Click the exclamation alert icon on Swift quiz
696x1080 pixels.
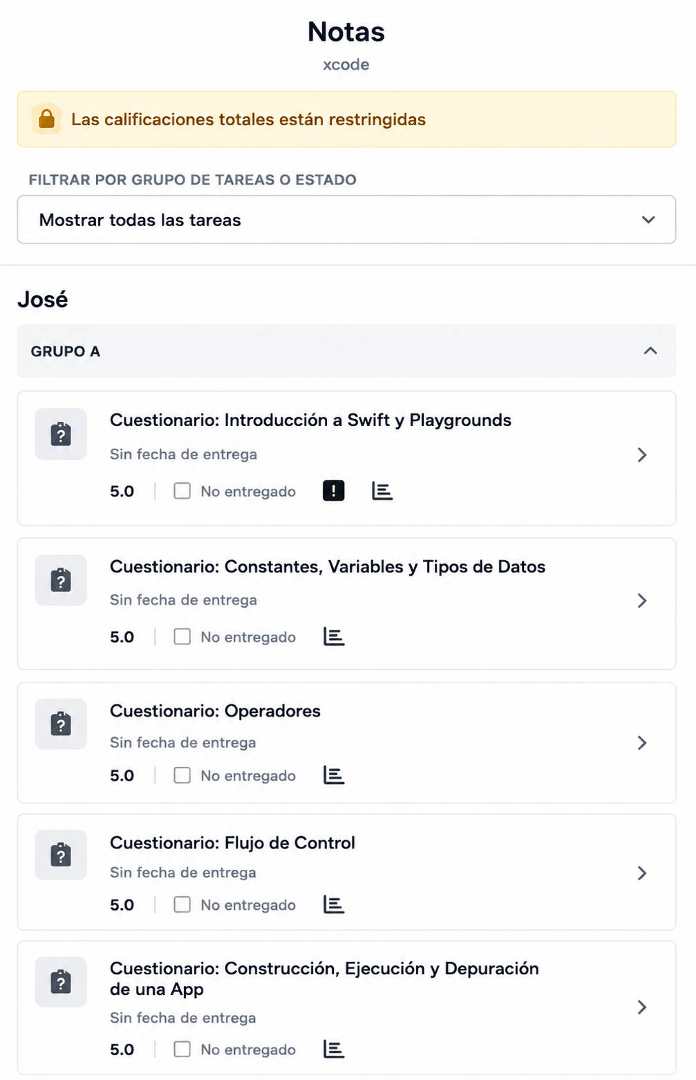coord(334,491)
